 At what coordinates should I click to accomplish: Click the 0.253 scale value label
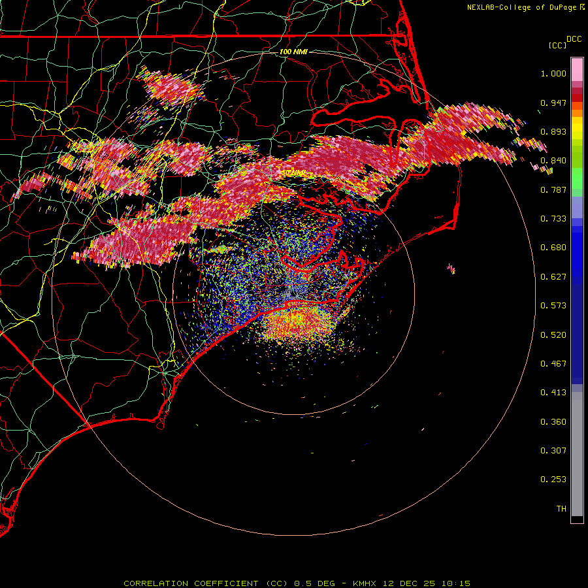pyautogui.click(x=553, y=480)
